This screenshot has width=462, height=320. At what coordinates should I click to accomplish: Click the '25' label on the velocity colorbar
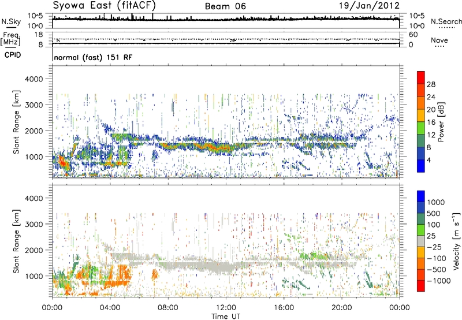tap(431, 236)
